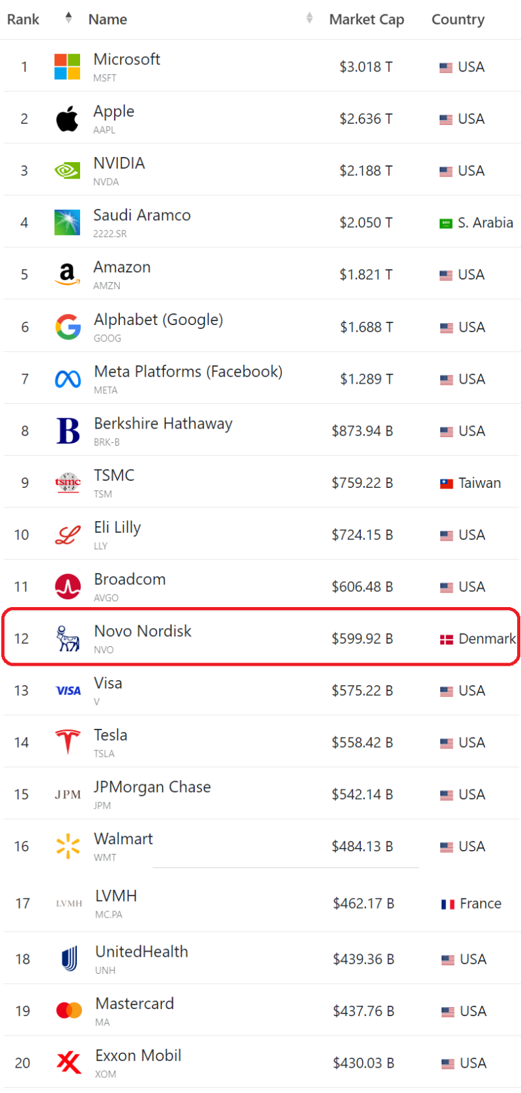Click the Meta Platforms logo
The width and height of the screenshot is (521, 1093).
tap(68, 379)
